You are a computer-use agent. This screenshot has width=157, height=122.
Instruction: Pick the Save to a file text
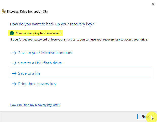pyautogui.click(x=29, y=73)
